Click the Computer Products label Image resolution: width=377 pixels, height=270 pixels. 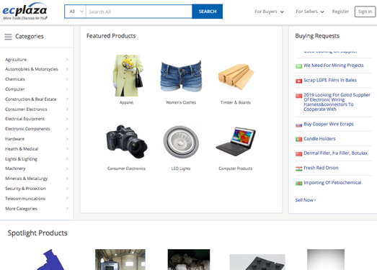236,168
